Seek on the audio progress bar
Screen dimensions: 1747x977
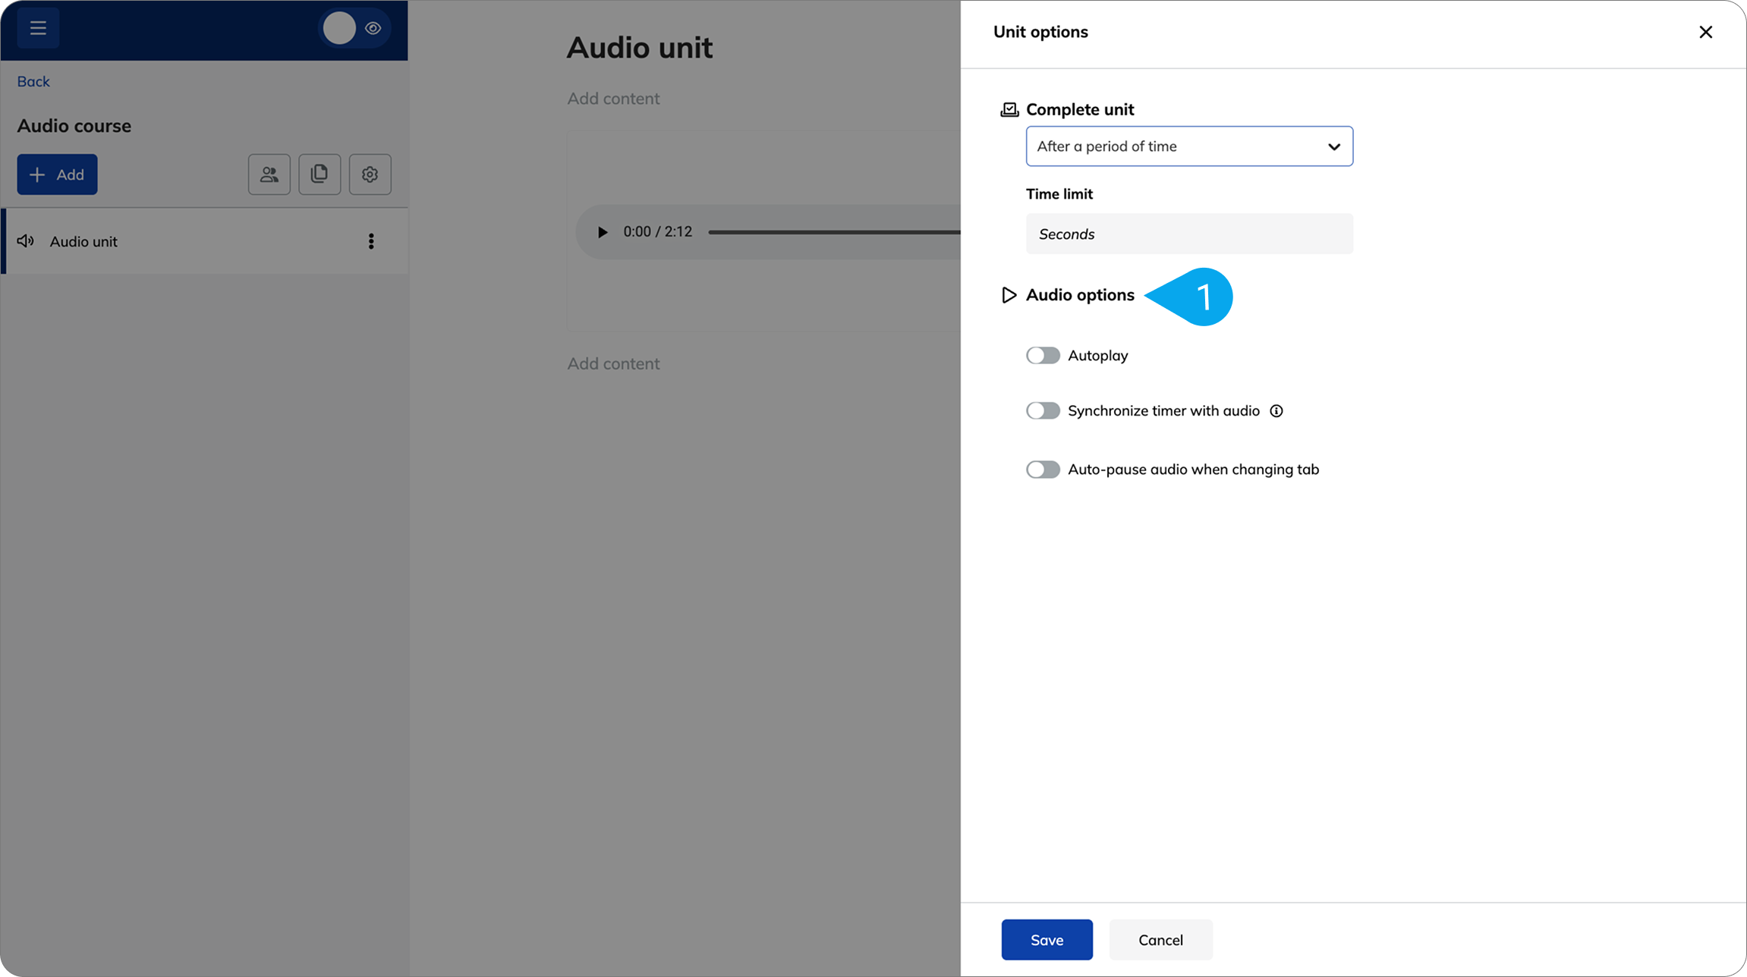(x=834, y=232)
